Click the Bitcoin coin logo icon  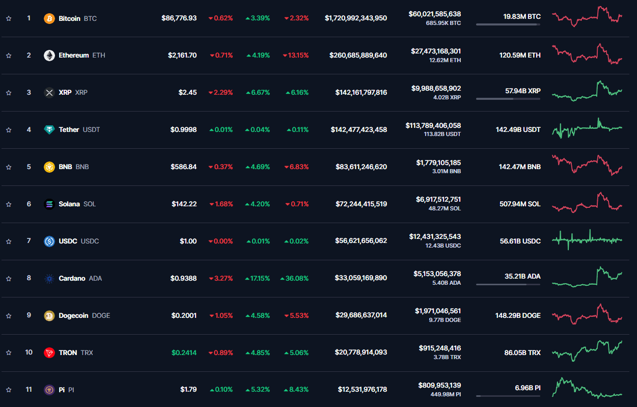point(49,18)
